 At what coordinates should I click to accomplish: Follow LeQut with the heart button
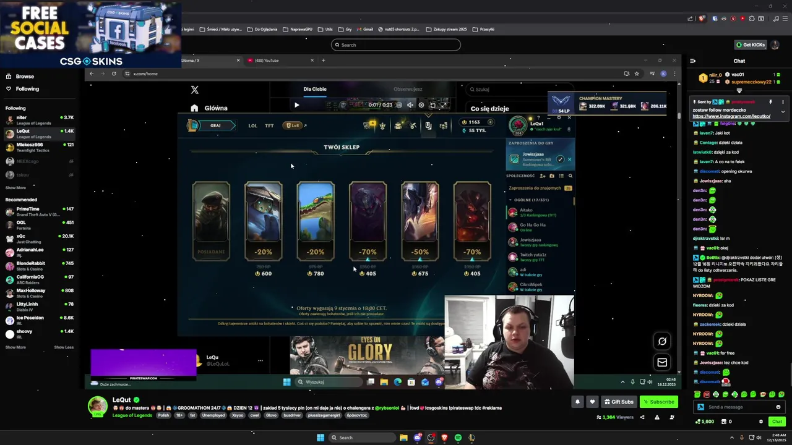(592, 402)
